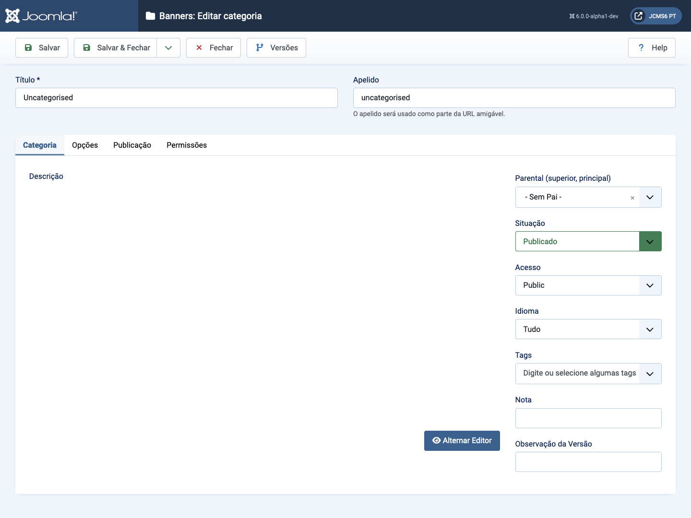Image resolution: width=691 pixels, height=518 pixels.
Task: Open the Publicação tab
Action: (x=132, y=145)
